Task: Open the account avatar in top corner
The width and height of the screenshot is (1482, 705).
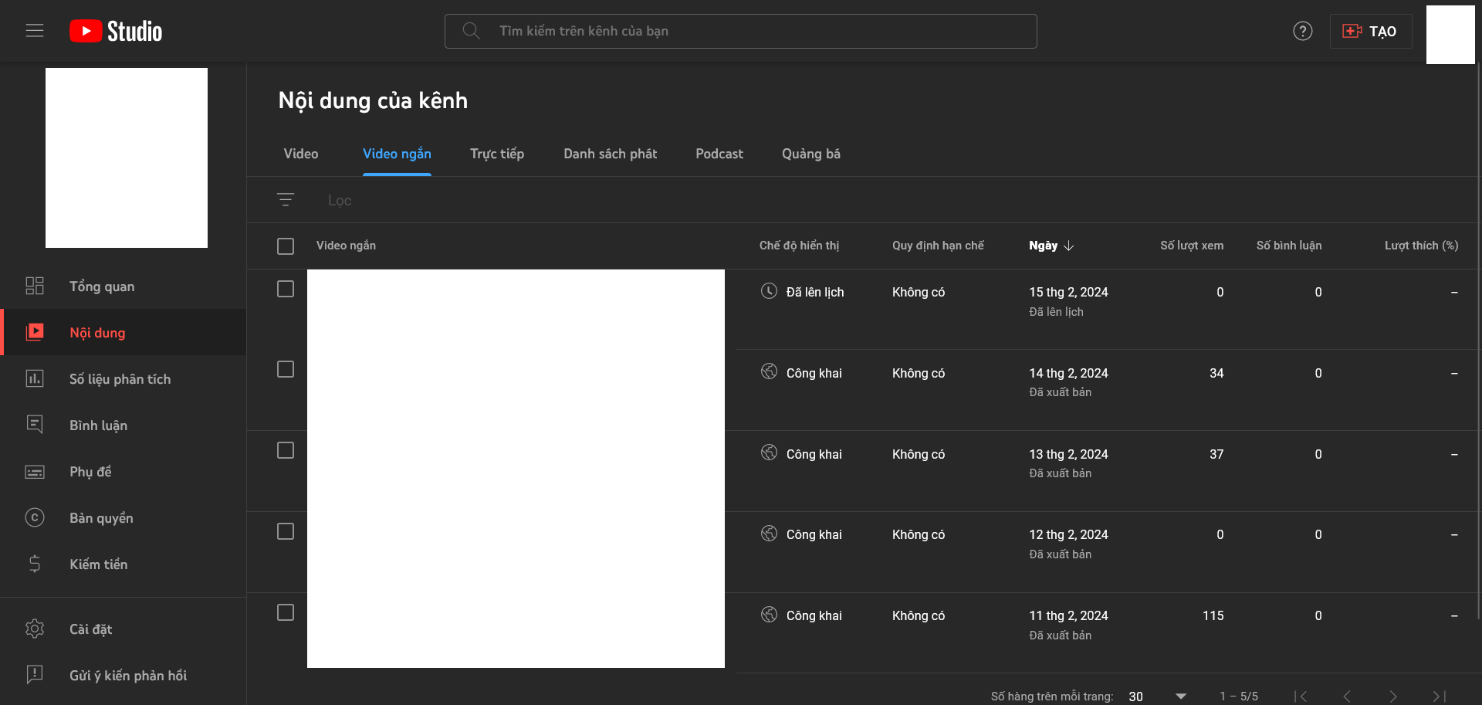Action: [x=1450, y=35]
